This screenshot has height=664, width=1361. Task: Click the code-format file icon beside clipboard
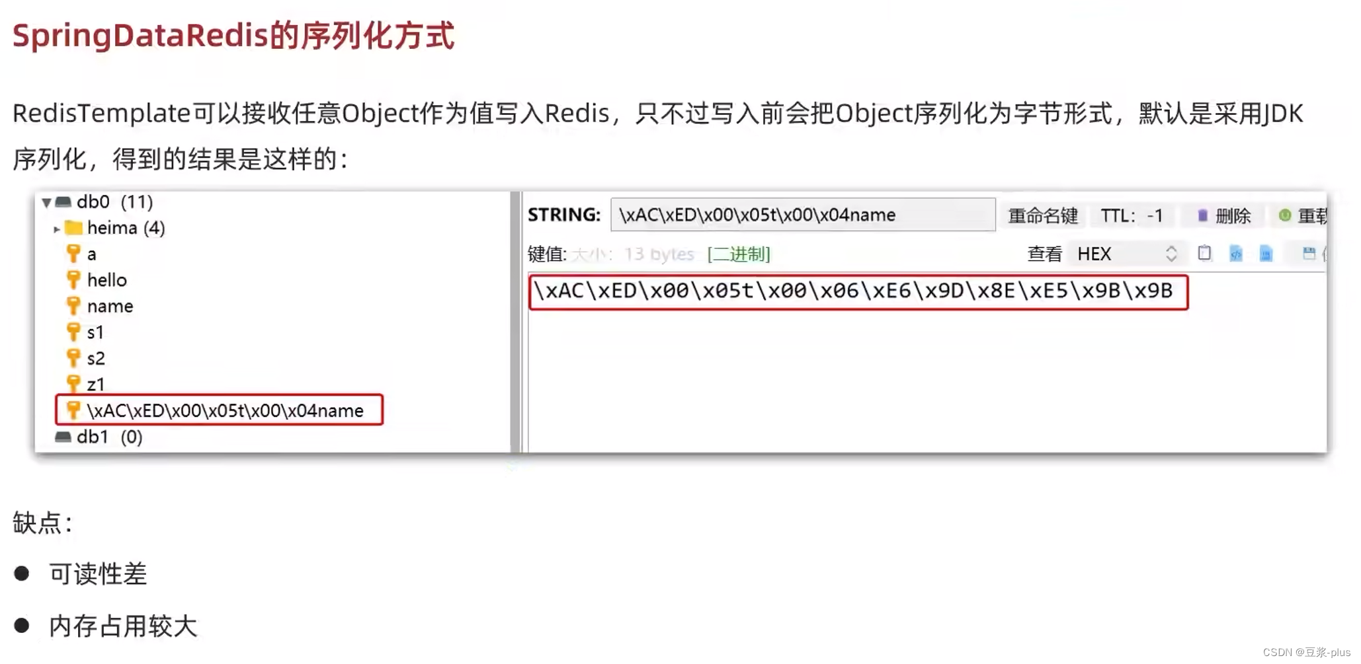tap(1235, 253)
